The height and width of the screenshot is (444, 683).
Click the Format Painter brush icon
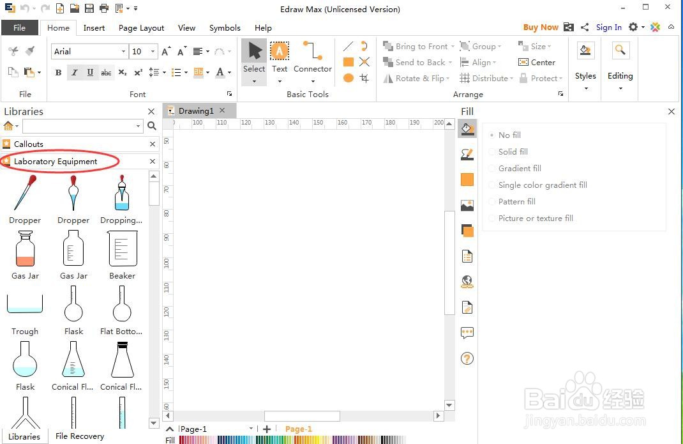pyautogui.click(x=29, y=51)
